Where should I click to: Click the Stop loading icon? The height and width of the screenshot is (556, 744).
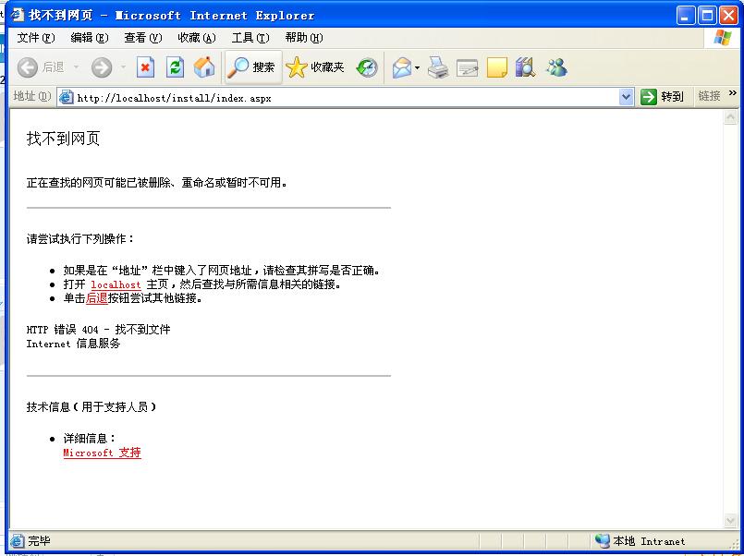coord(146,67)
